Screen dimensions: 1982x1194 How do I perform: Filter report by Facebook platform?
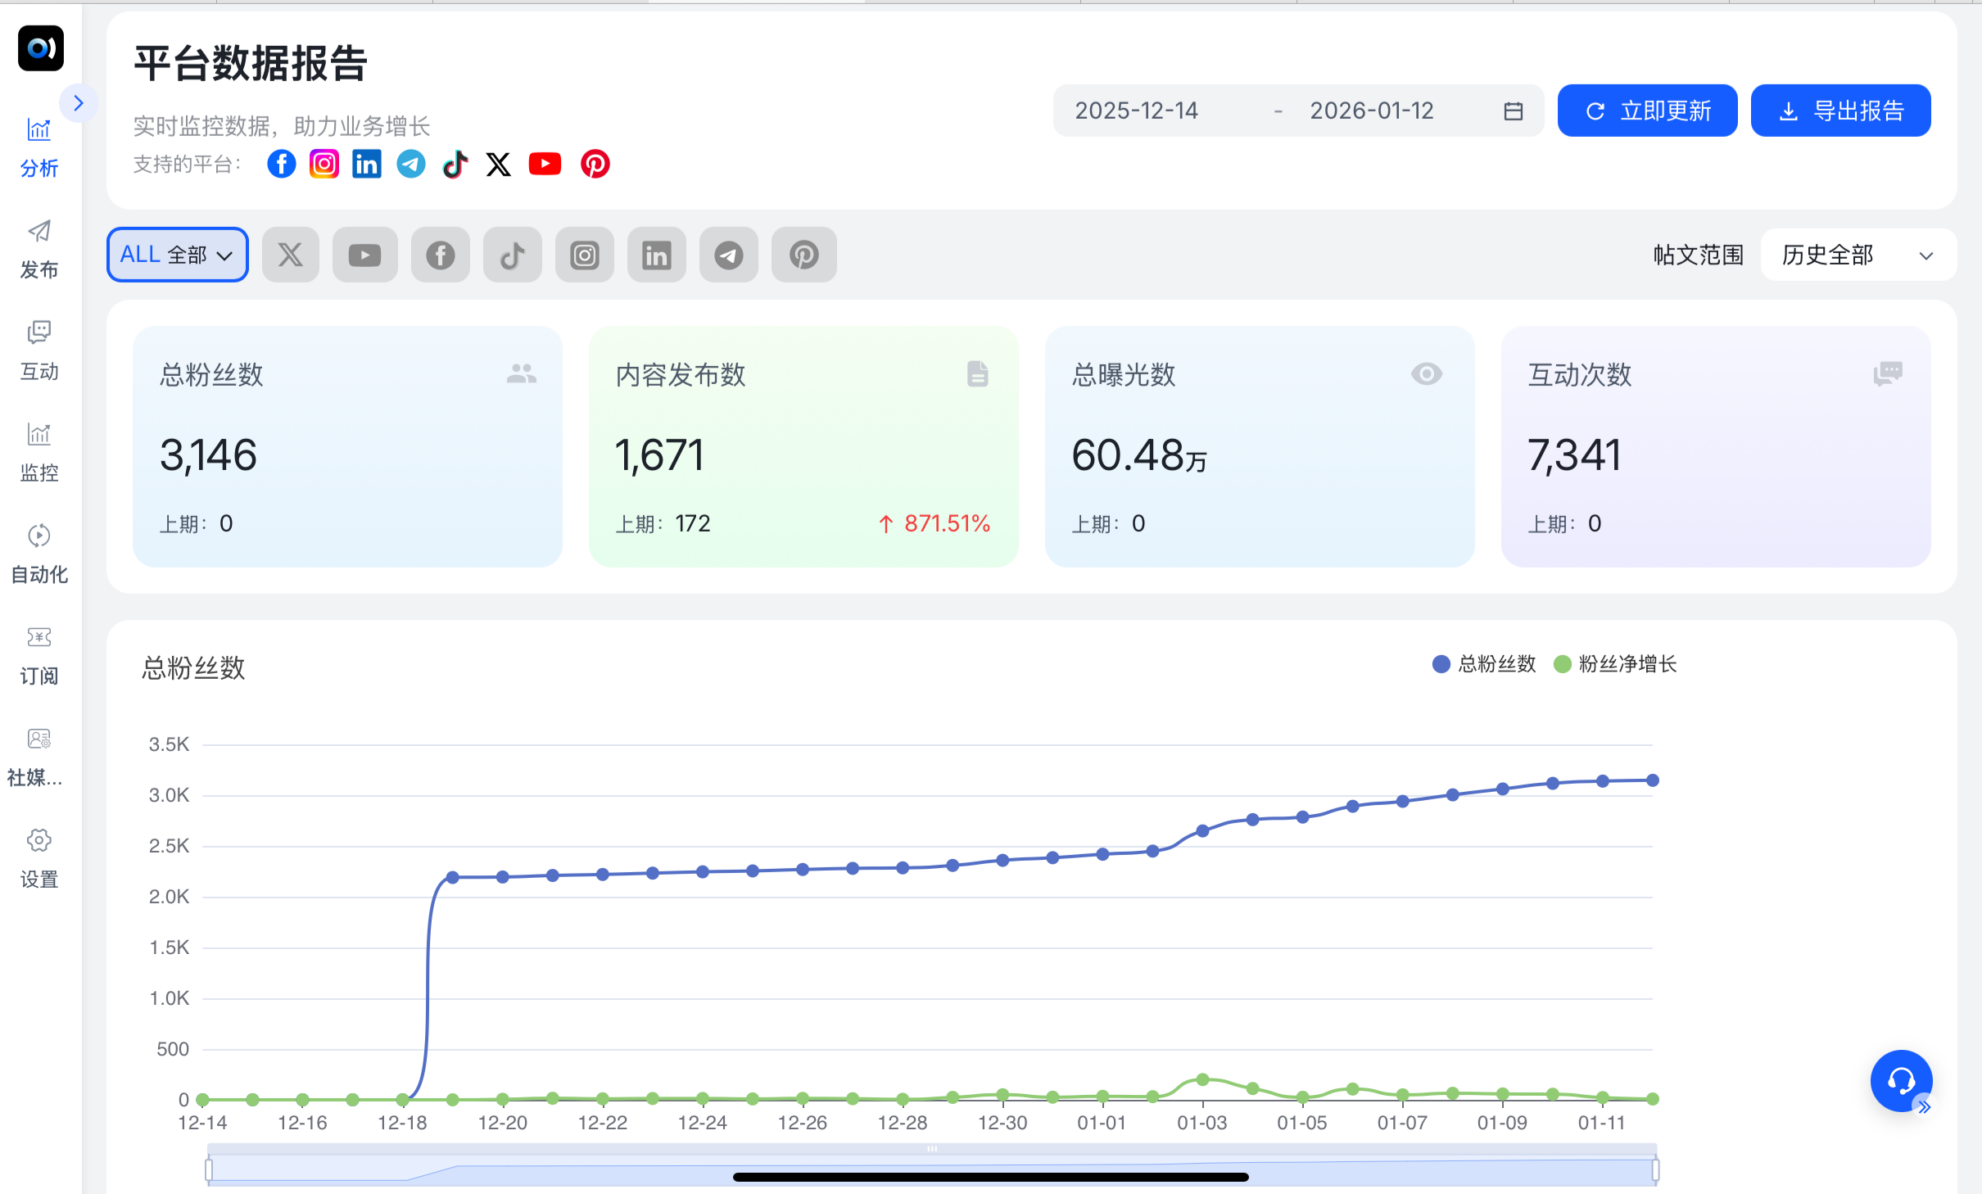(x=440, y=255)
